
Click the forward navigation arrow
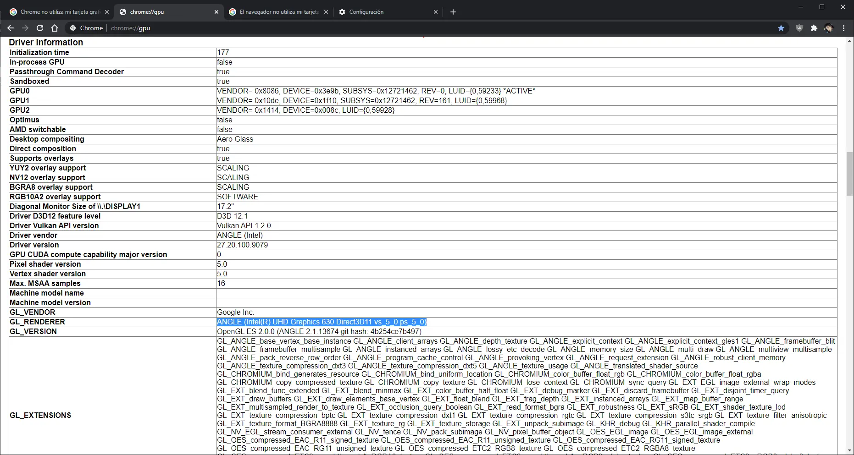pos(25,28)
